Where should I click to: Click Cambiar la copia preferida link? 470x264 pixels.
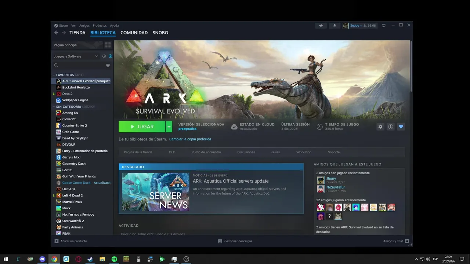coord(190,139)
